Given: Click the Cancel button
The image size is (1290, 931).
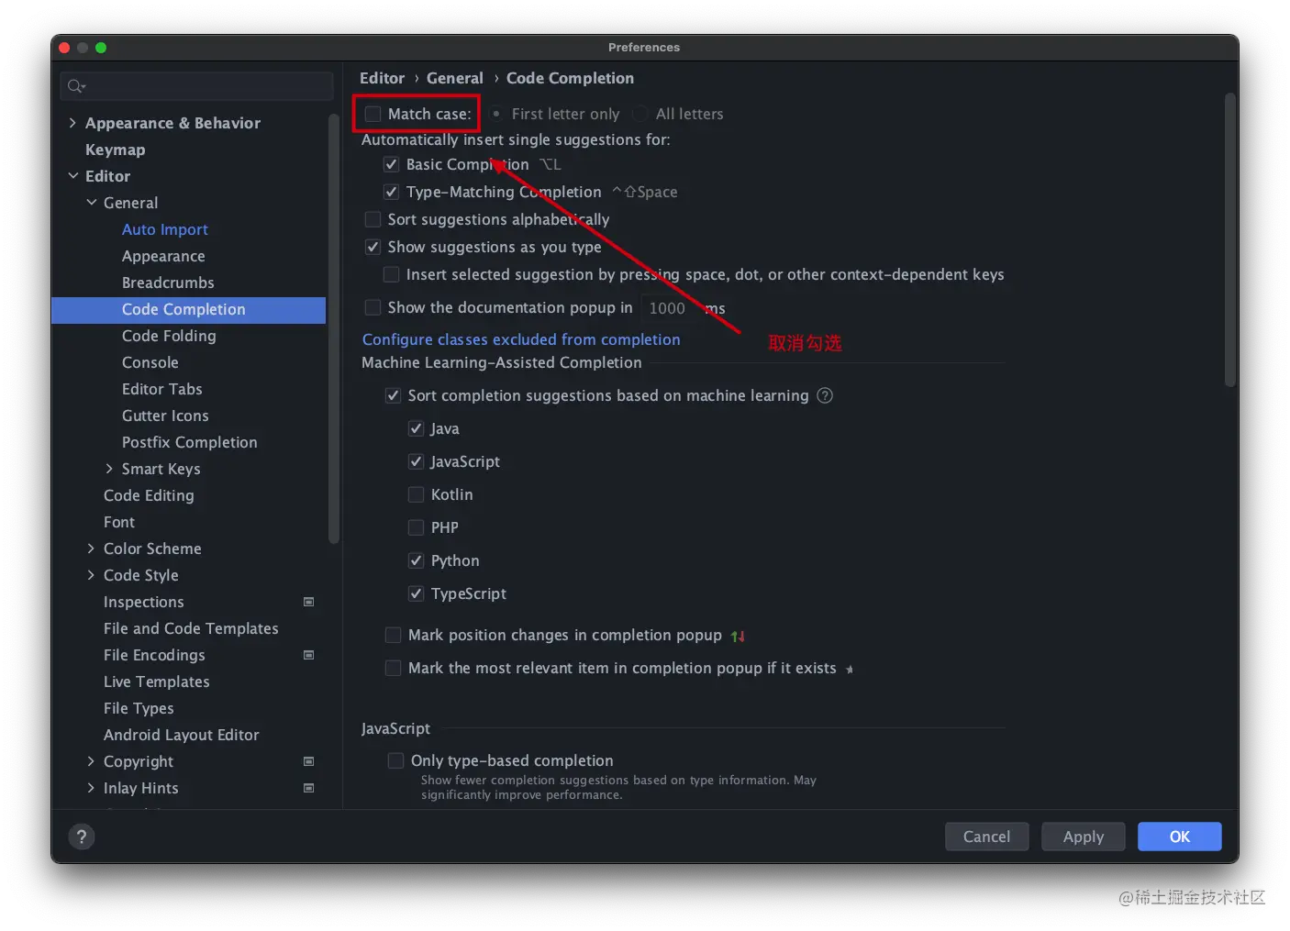Looking at the screenshot, I should pos(986,837).
